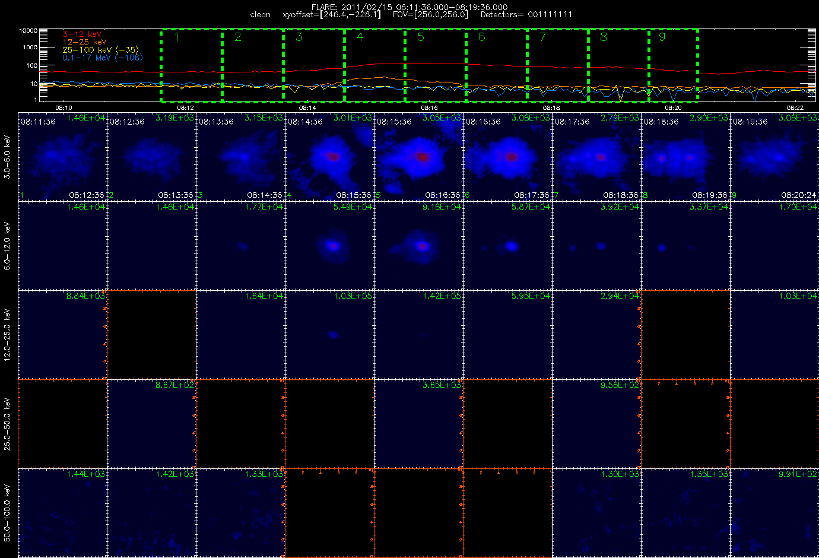Select interval 5 marker in light curve
Image resolution: width=819 pixels, height=558 pixels.
421,37
